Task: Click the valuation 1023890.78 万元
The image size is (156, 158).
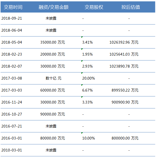Action: 124,66
